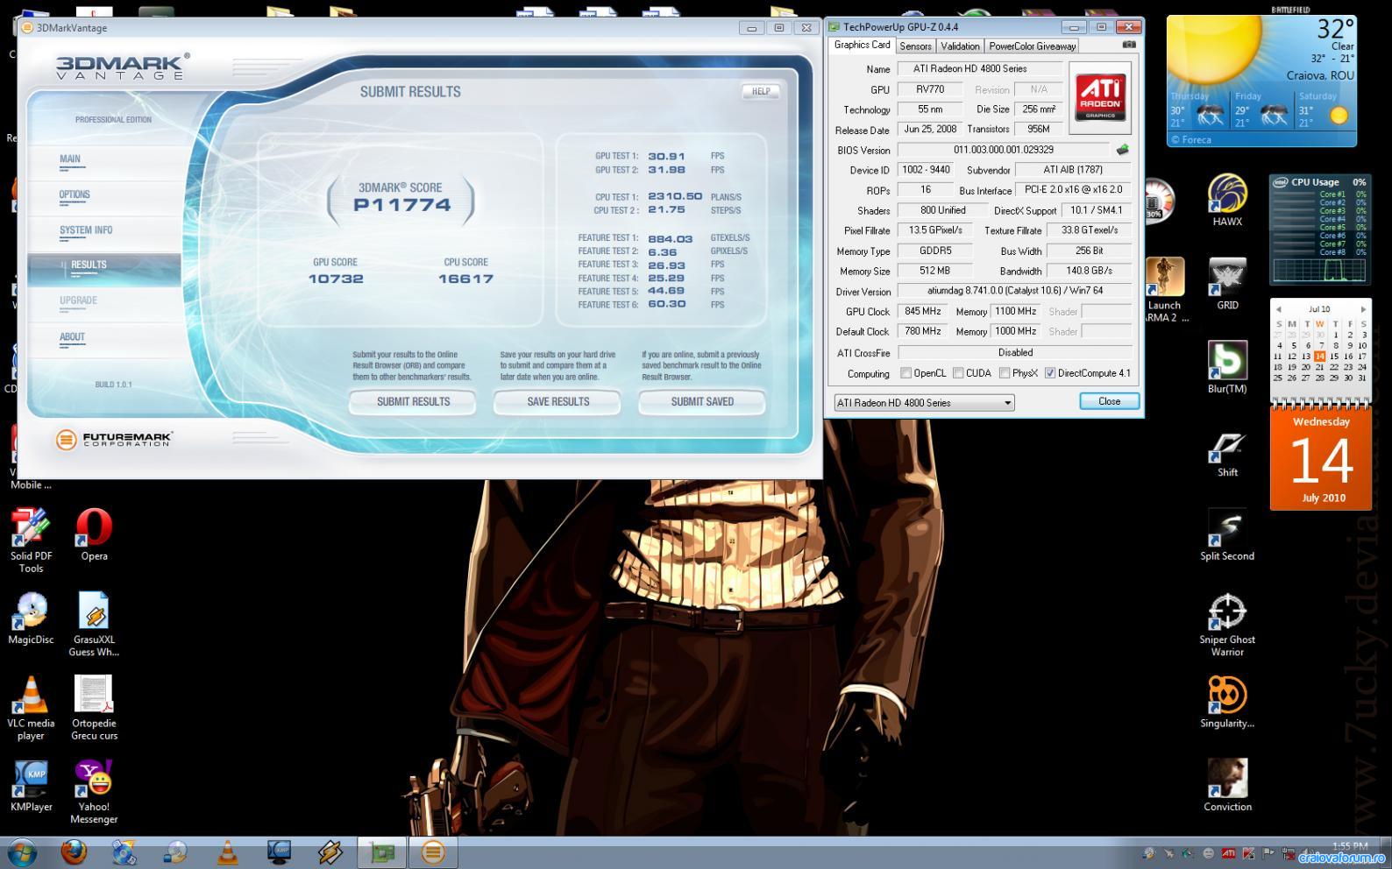Image resolution: width=1392 pixels, height=869 pixels.
Task: Click the BIOS Version field
Action: click(1004, 150)
